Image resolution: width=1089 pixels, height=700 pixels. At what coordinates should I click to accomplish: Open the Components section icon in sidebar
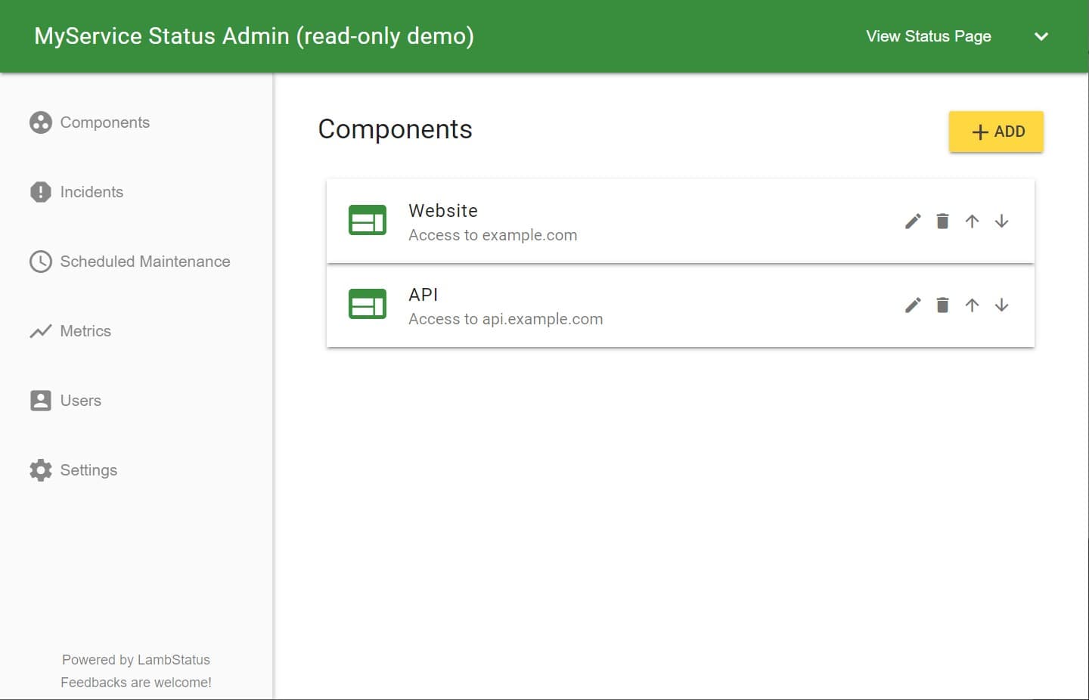pyautogui.click(x=40, y=122)
